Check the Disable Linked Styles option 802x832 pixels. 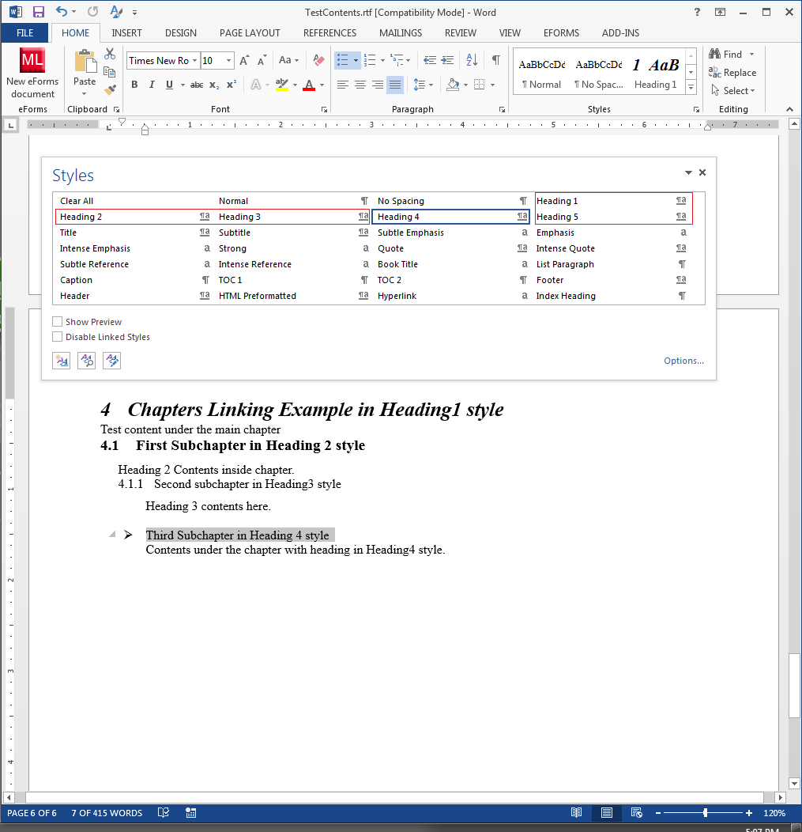58,337
